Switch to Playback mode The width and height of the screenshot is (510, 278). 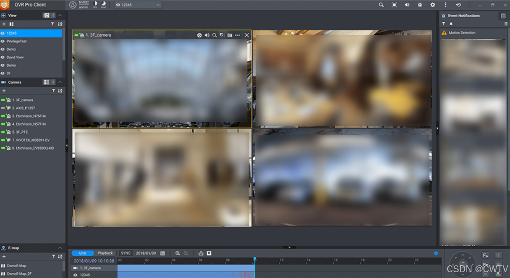(x=105, y=253)
